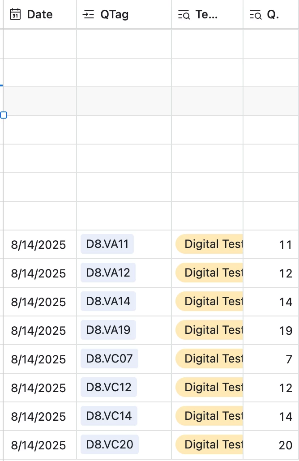Image resolution: width=299 pixels, height=461 pixels.
Task: Click the lookup icon beside Q. header
Action: (x=256, y=15)
